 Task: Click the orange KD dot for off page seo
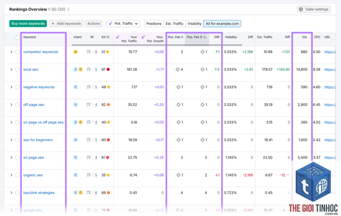point(108,105)
